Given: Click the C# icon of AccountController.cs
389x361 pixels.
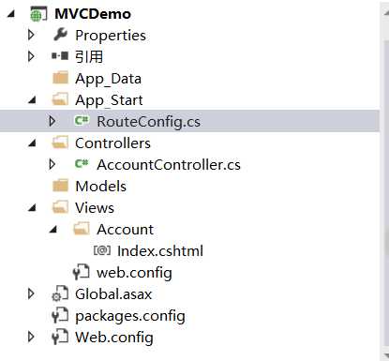Looking at the screenshot, I should (82, 164).
